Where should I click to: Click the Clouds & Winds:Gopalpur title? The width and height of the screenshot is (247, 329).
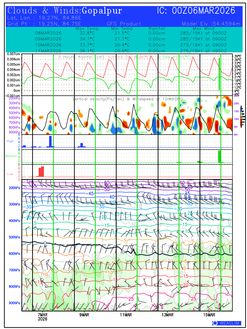point(65,11)
